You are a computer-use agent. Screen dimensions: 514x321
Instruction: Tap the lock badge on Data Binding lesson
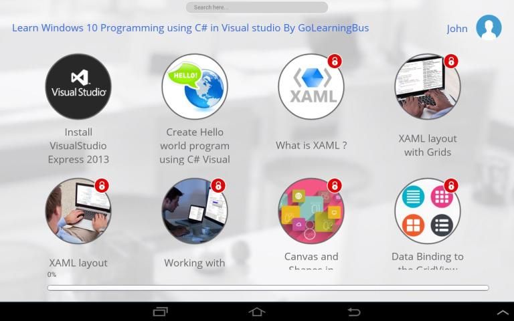451,185
